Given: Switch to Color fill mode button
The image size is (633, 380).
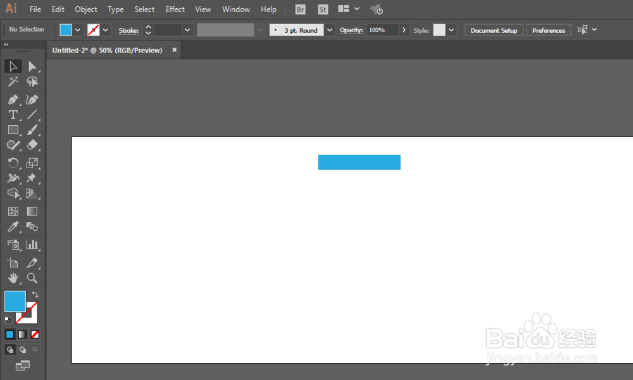Looking at the screenshot, I should click(9, 334).
